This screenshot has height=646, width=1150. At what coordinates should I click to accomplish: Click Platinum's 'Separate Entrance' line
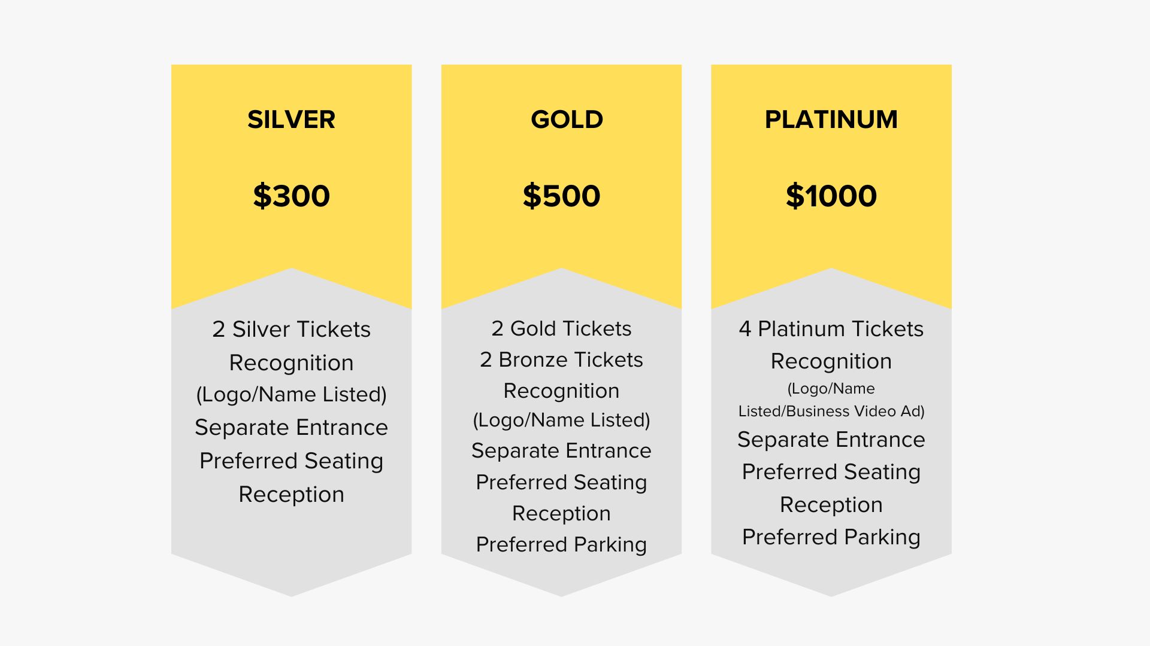click(831, 440)
